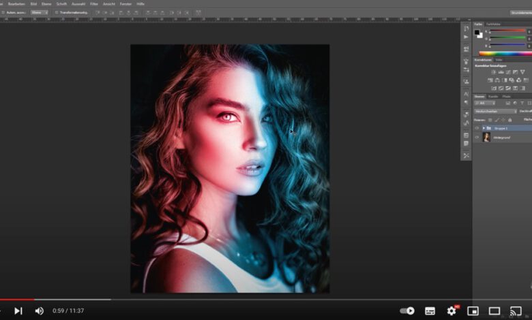Click the background white color swatch

click(480, 35)
